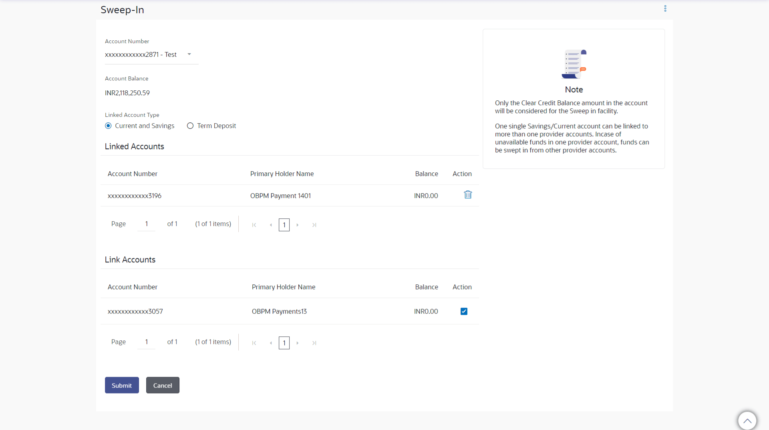Click holder name OBPM Payments13

point(279,311)
